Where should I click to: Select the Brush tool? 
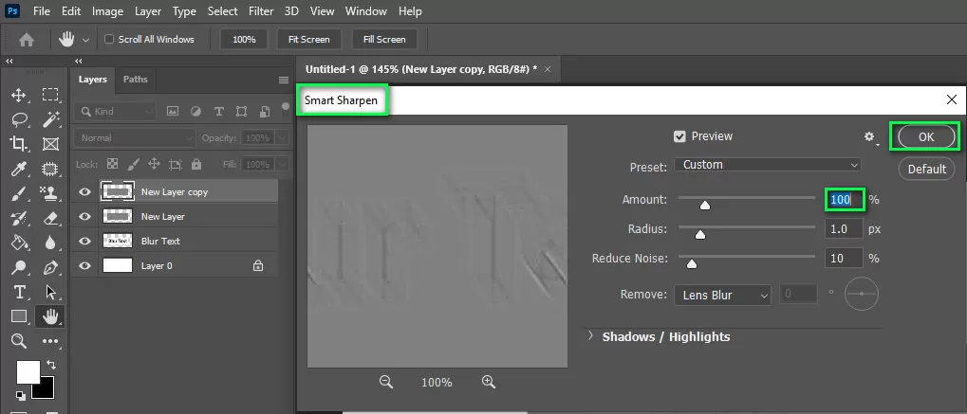(18, 193)
